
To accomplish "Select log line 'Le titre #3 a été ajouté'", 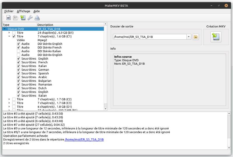I will coord(33,114).
